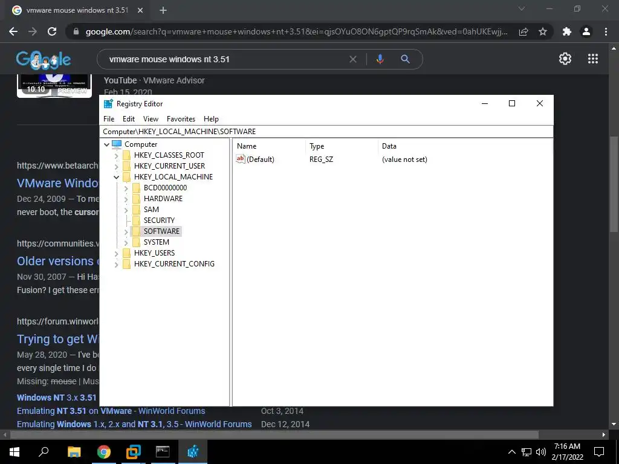Open the Google apps grid
619x464 pixels.
[x=593, y=59]
